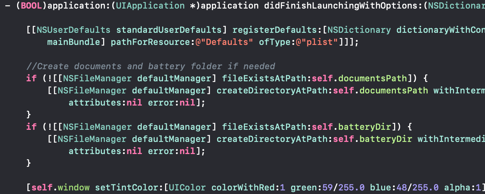Click the number 59 in green value
Screen dimensions: 485x194
point(328,187)
